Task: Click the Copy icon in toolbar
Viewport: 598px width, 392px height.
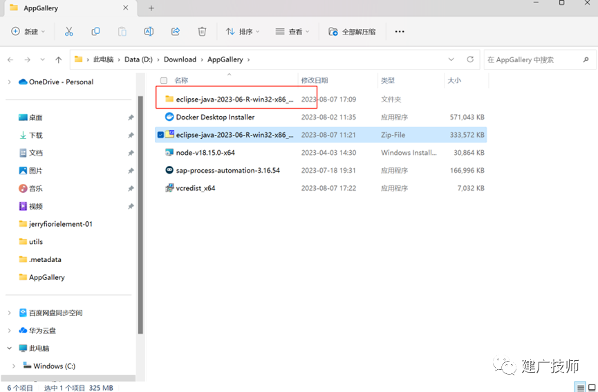Action: coord(95,32)
